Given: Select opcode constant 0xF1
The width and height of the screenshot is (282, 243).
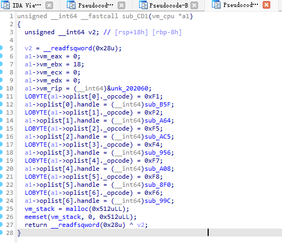Looking at the screenshot, I should 152,96.
